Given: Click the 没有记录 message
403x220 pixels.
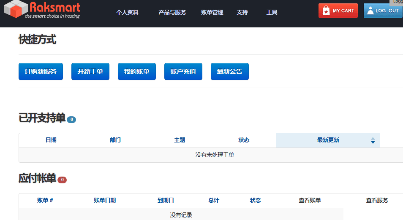Looking at the screenshot, I should point(181,215).
